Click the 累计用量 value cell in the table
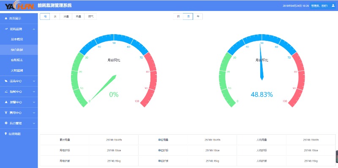The width and height of the screenshot is (338, 168). (114, 140)
